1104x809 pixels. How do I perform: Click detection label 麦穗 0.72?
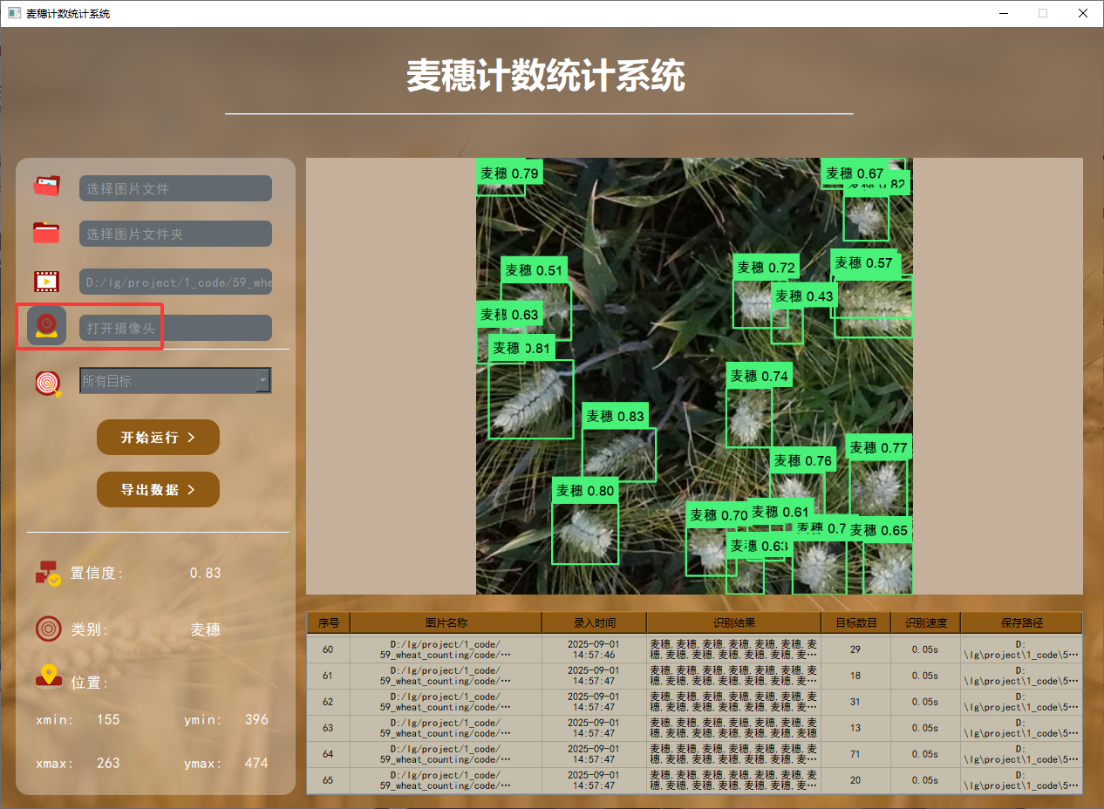[767, 268]
